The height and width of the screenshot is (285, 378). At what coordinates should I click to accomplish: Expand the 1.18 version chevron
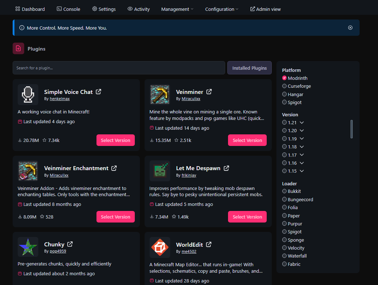[302, 147]
